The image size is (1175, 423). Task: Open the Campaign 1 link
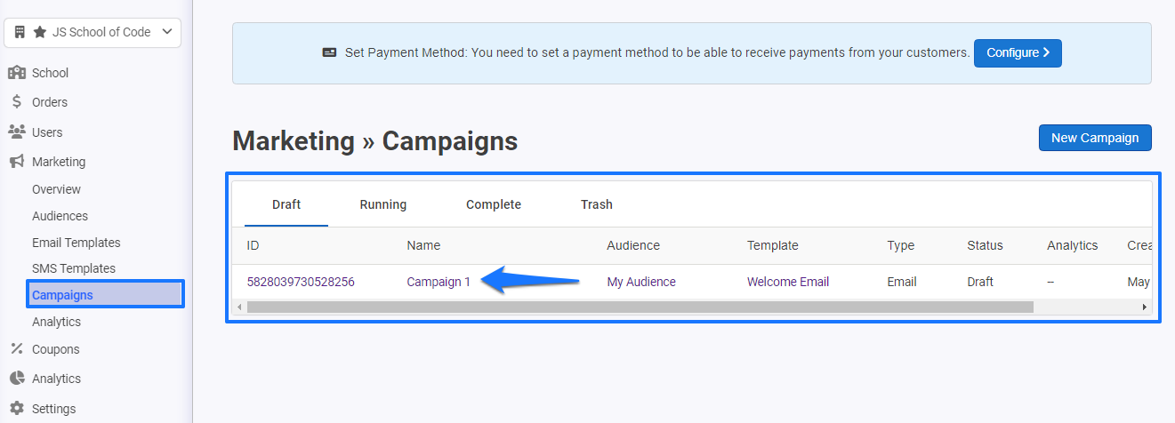(439, 282)
